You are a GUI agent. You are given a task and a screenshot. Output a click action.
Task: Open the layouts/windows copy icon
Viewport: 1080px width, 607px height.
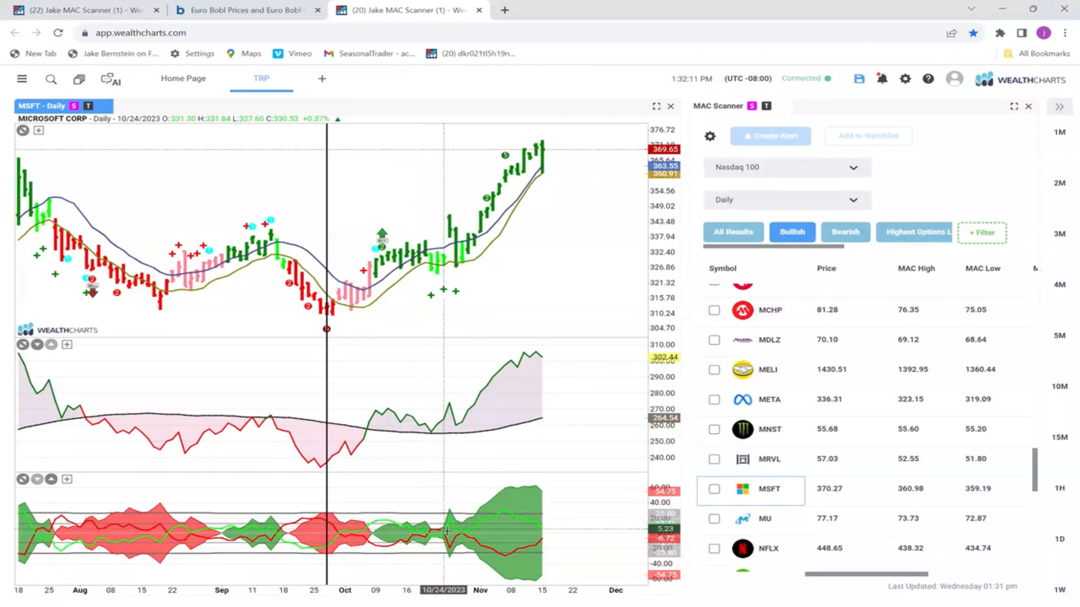click(x=79, y=79)
